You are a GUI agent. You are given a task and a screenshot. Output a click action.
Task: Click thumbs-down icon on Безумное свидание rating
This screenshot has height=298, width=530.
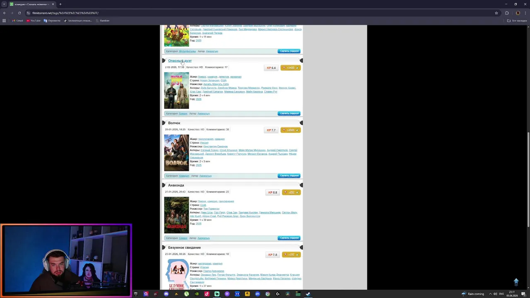pos(285,255)
